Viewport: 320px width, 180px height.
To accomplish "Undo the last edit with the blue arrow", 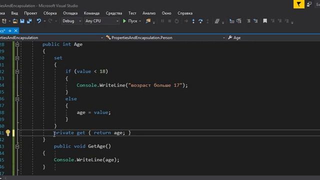I will (x=39, y=21).
